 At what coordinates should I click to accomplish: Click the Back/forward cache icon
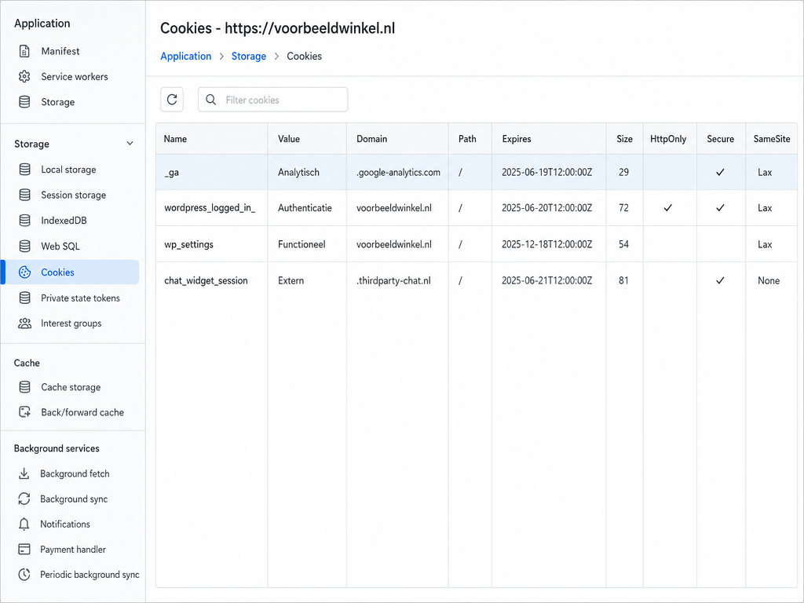pyautogui.click(x=24, y=412)
